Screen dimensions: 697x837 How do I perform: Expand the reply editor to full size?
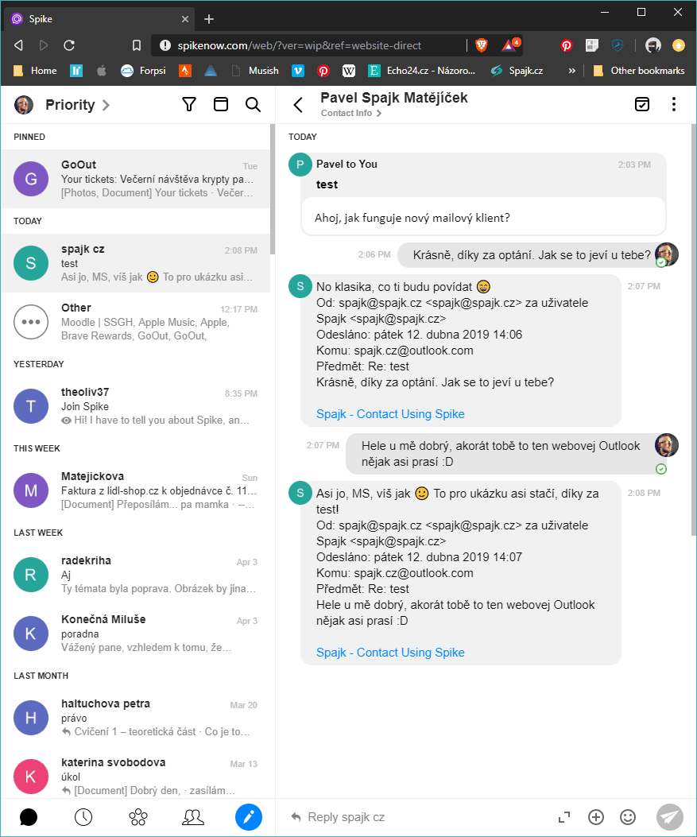pyautogui.click(x=564, y=816)
